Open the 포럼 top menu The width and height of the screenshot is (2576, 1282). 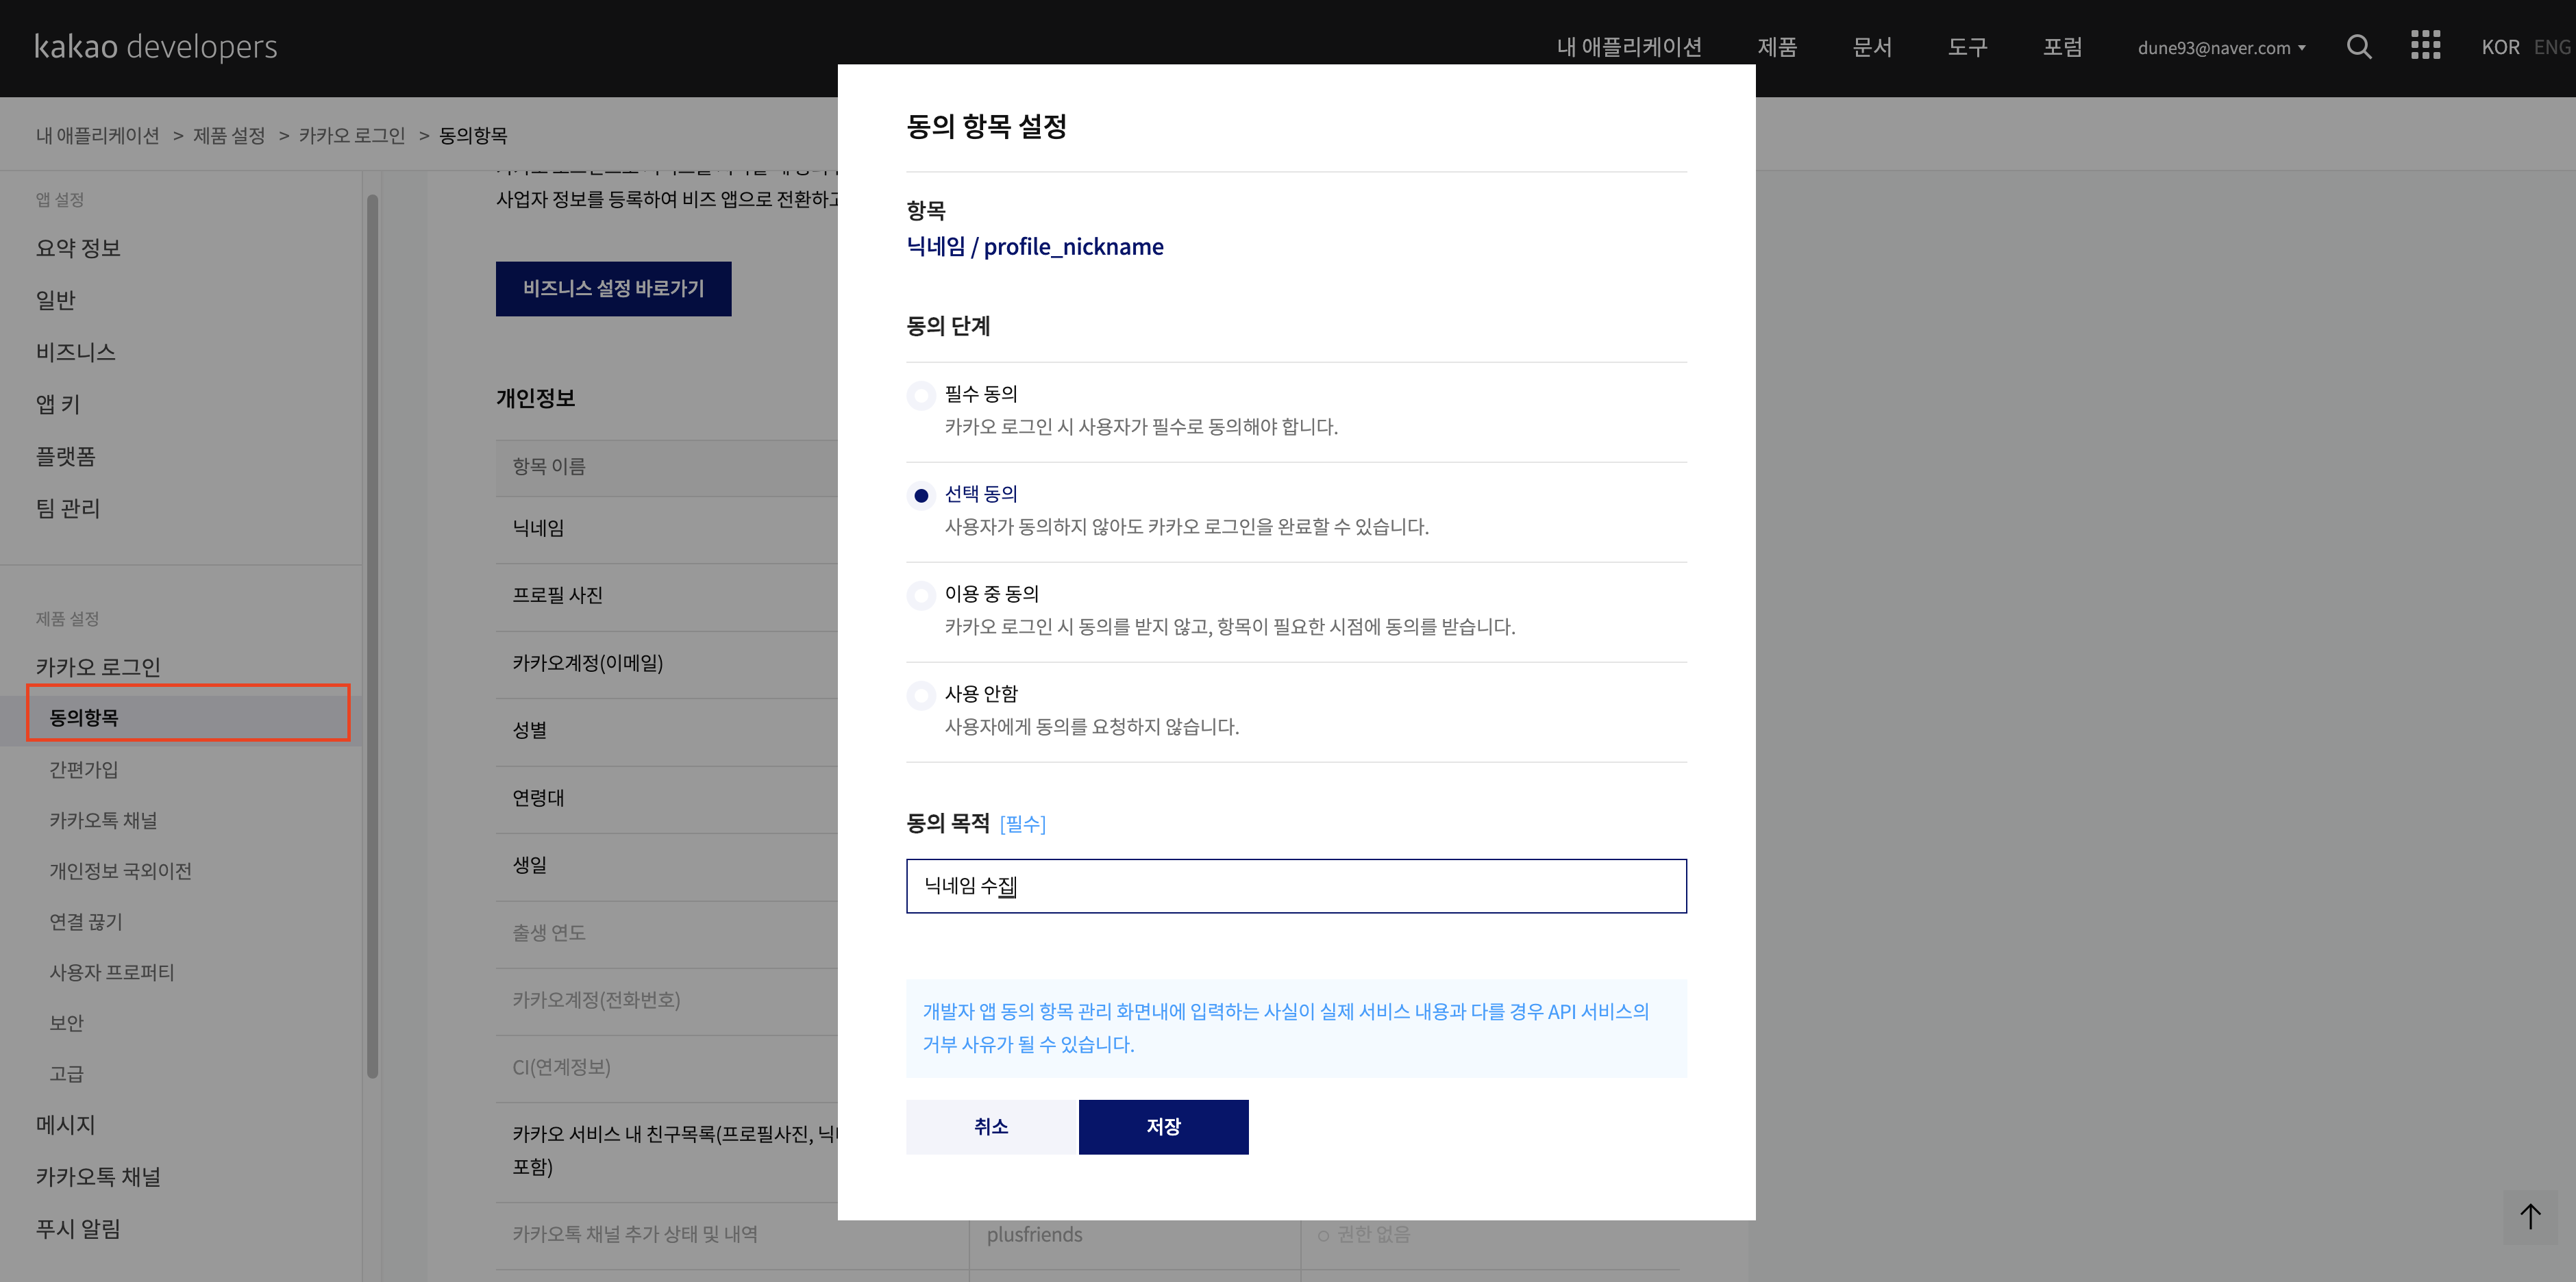pyautogui.click(x=2062, y=47)
